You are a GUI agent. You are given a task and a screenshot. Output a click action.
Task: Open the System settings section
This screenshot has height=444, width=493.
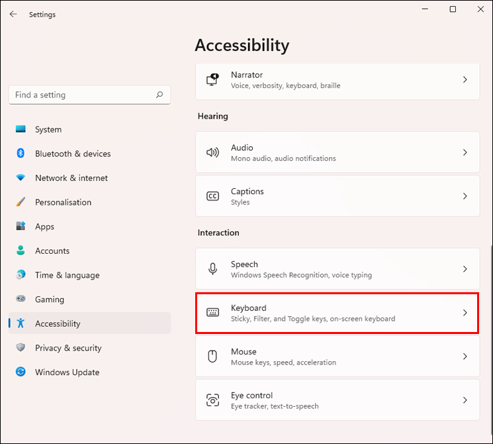click(48, 130)
